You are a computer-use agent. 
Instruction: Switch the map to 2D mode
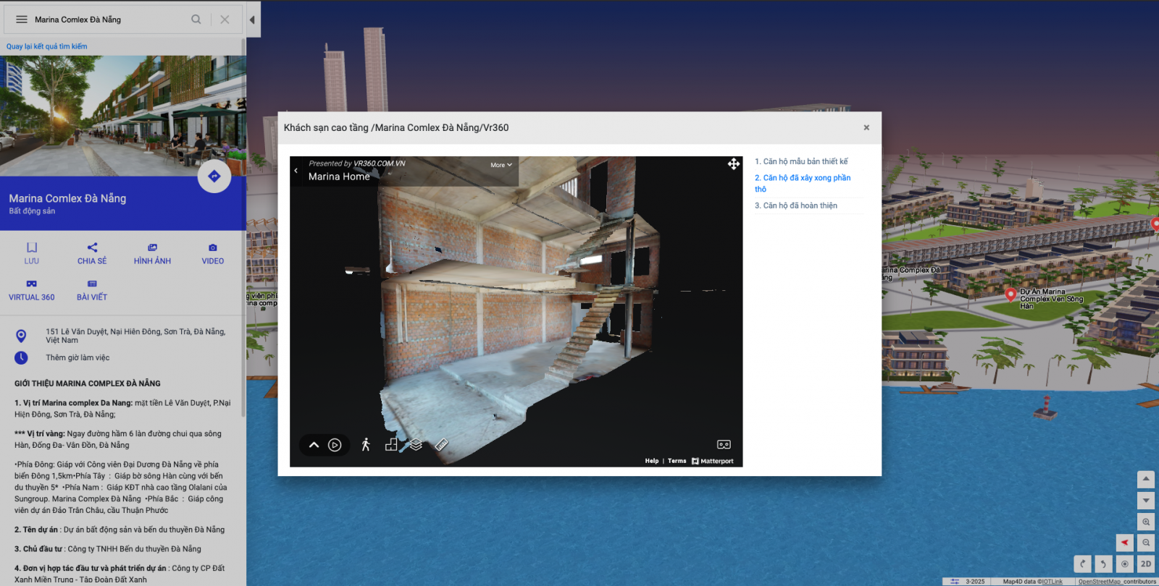point(1146,564)
